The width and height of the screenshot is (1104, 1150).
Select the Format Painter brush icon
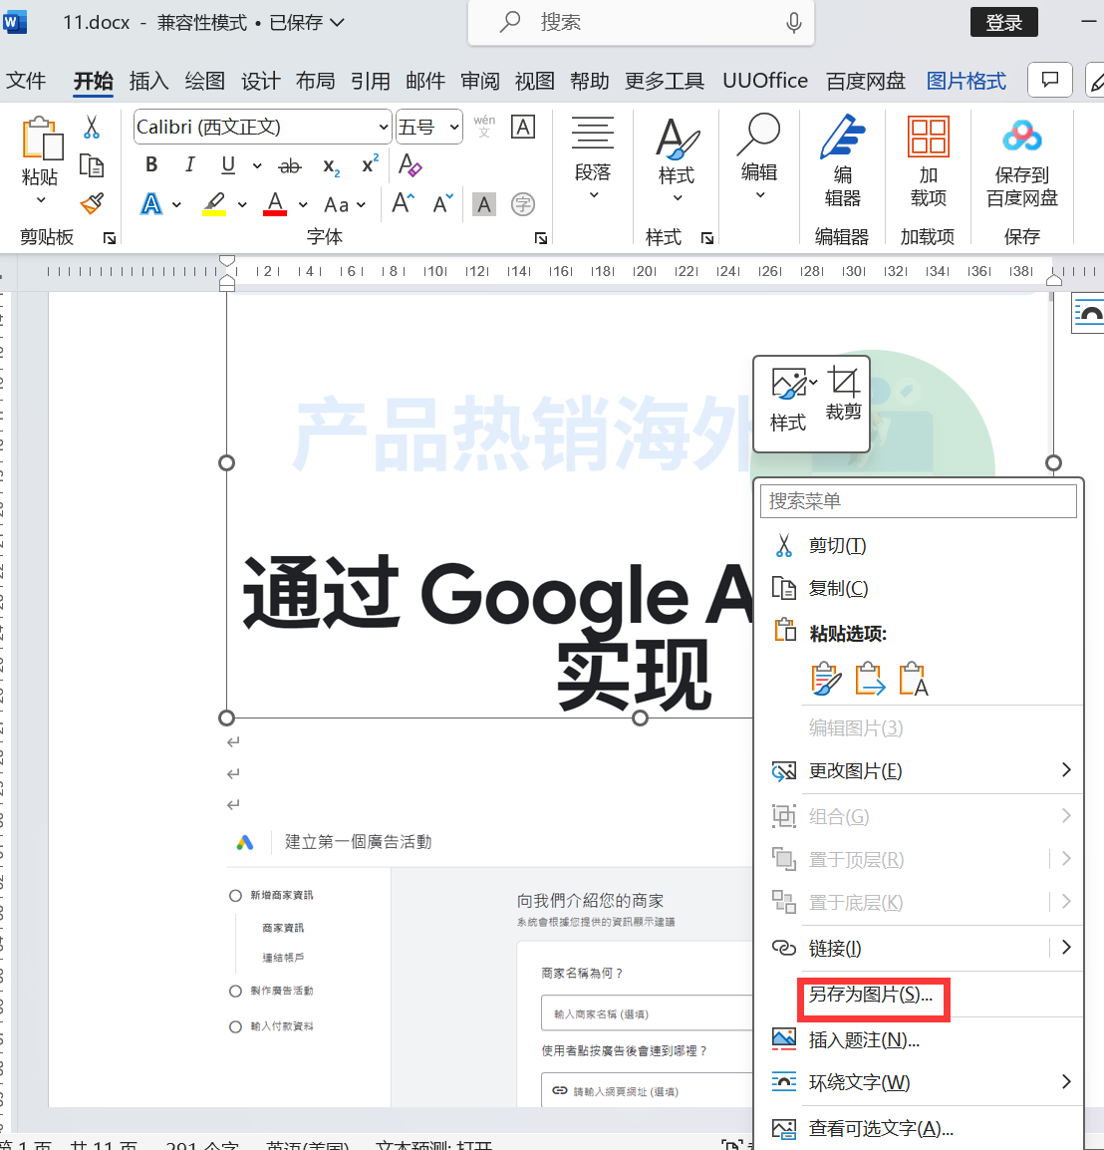tap(92, 203)
